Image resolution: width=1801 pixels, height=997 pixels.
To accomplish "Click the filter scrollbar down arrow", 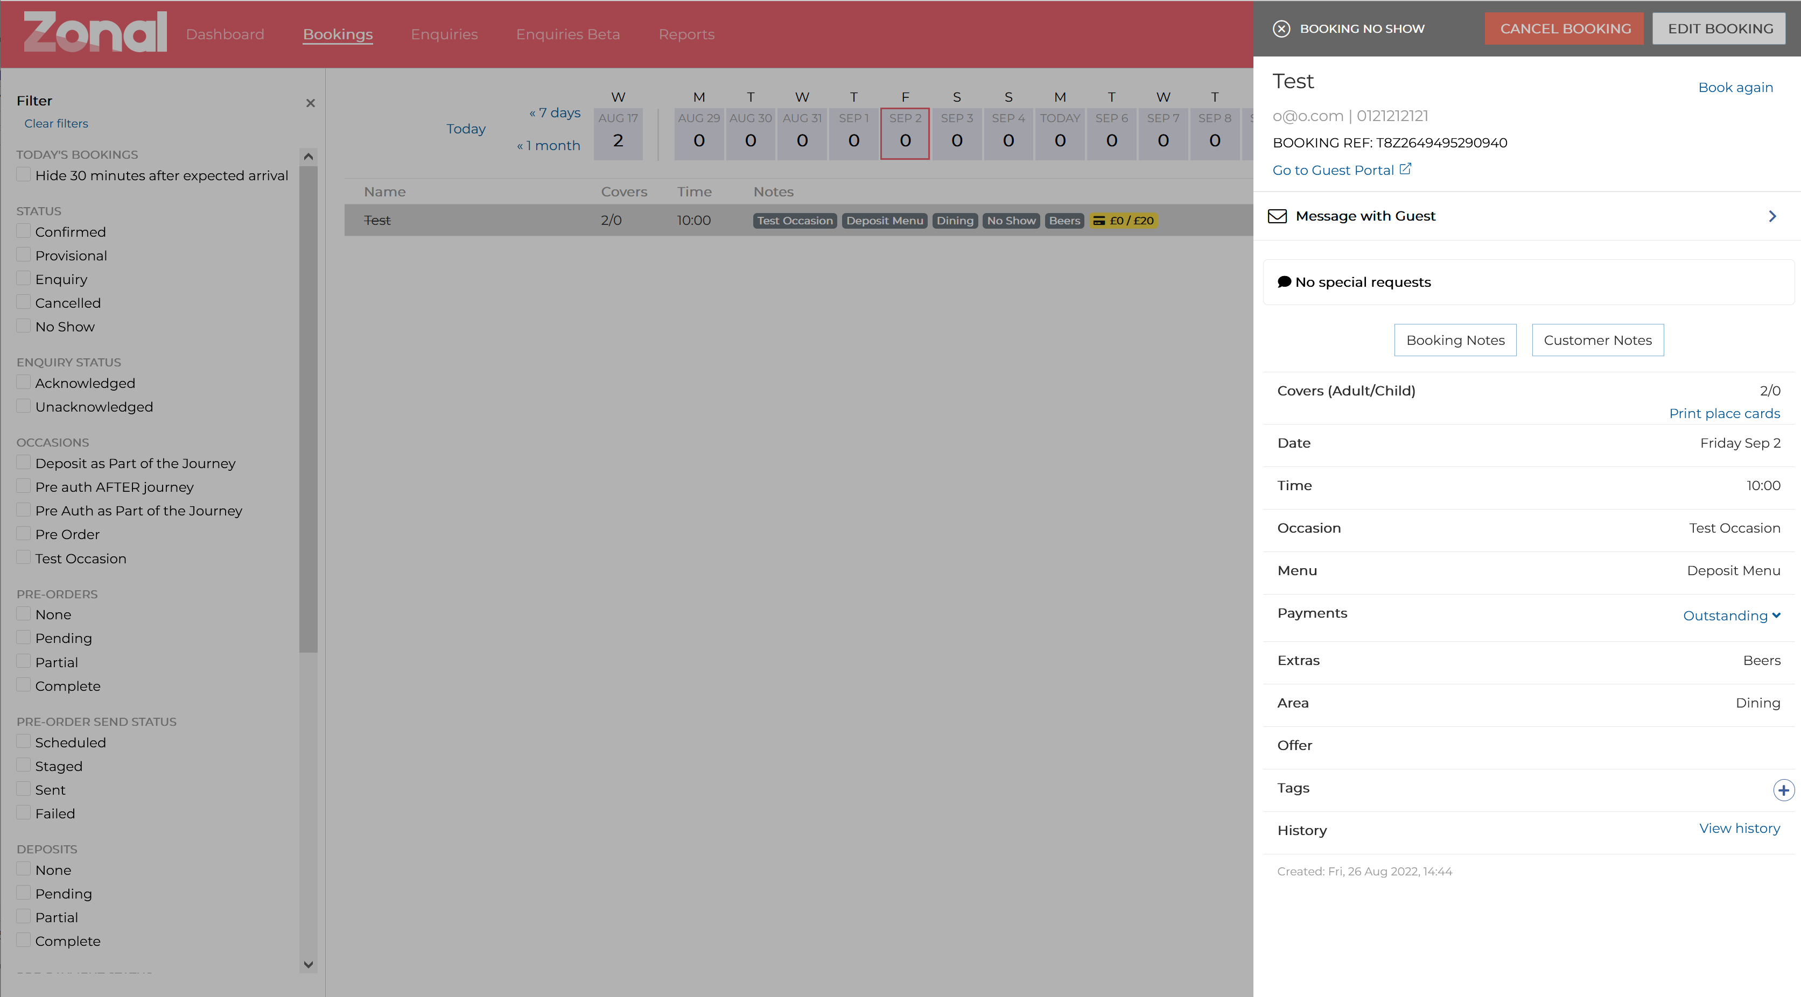I will (x=307, y=964).
